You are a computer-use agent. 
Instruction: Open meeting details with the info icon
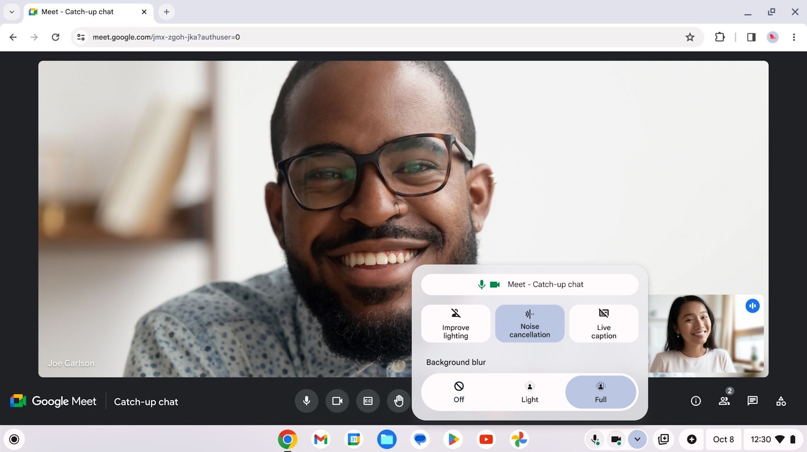click(696, 401)
